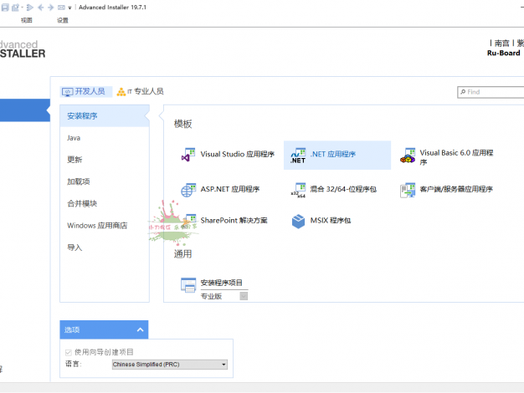Viewport: 524px width, 393px height.
Task: Click the 南宫 link
Action: pyautogui.click(x=501, y=43)
